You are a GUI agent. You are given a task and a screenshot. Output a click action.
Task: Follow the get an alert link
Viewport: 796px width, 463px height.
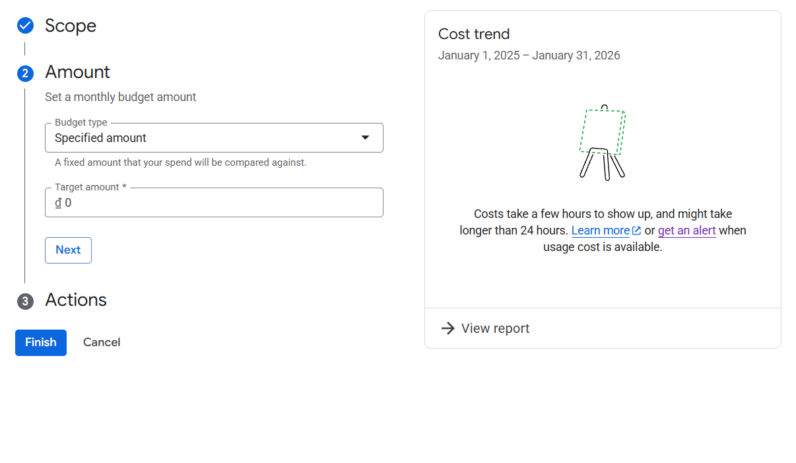[686, 231]
